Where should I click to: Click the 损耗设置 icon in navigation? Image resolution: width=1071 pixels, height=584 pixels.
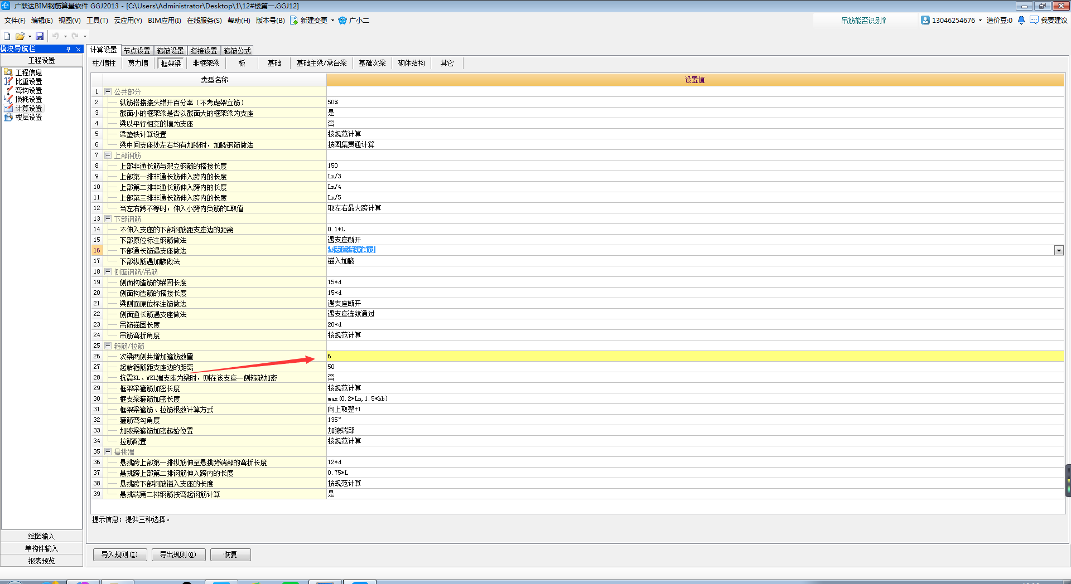[8, 99]
